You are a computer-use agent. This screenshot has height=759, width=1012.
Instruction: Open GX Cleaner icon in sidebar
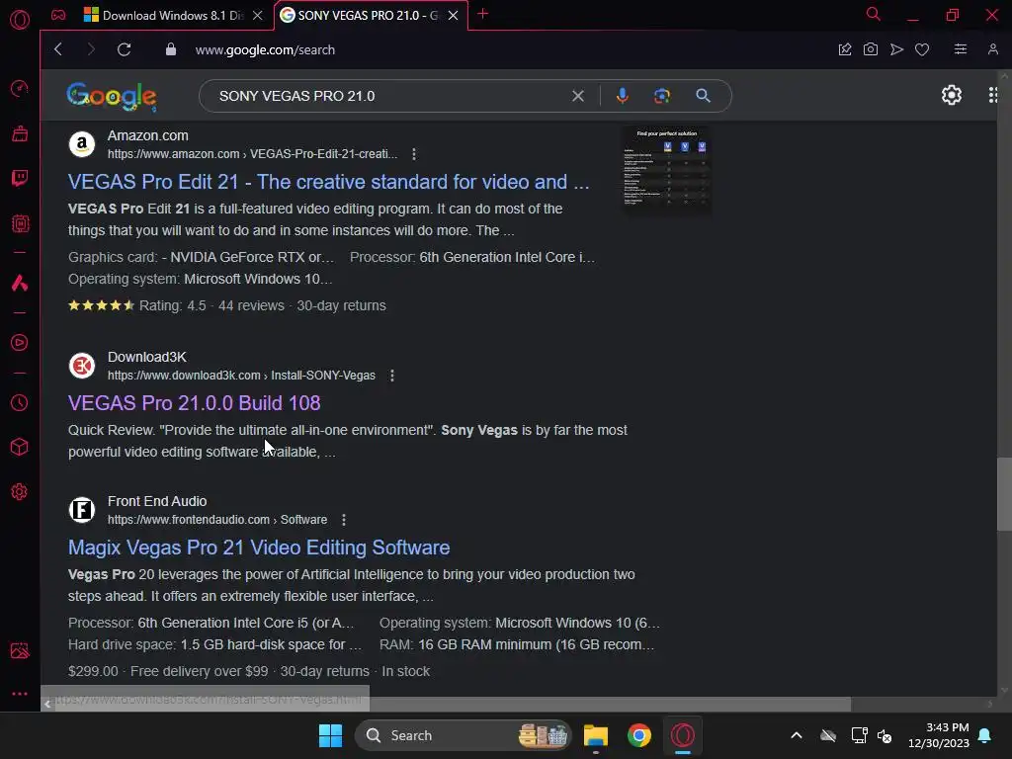[x=20, y=133]
